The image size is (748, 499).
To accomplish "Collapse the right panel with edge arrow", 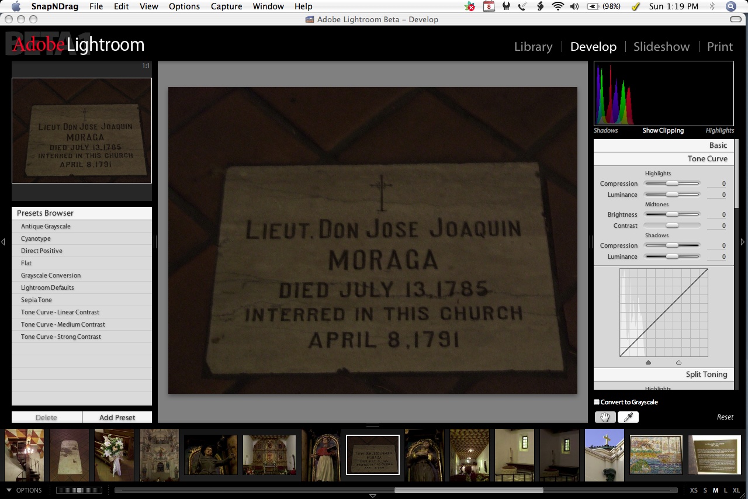I will point(743,242).
